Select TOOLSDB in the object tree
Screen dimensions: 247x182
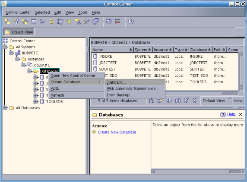[54, 102]
